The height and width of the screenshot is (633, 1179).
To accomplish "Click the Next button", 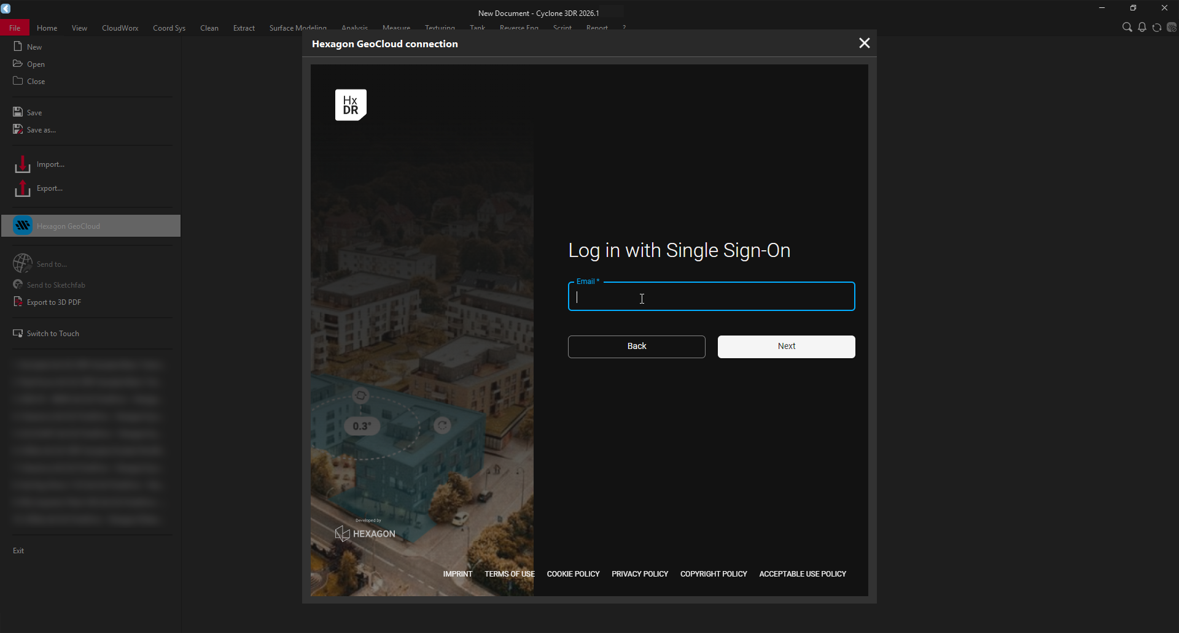I will (x=787, y=347).
